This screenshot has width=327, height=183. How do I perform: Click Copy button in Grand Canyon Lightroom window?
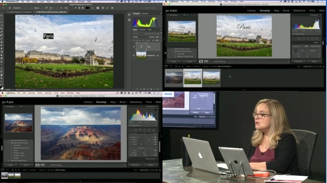[10, 165]
